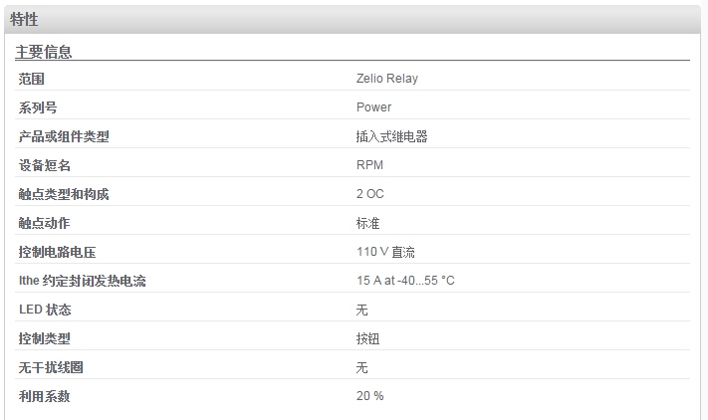Select the 15 A at -40...55 °C value
This screenshot has width=708, height=420.
[405, 281]
